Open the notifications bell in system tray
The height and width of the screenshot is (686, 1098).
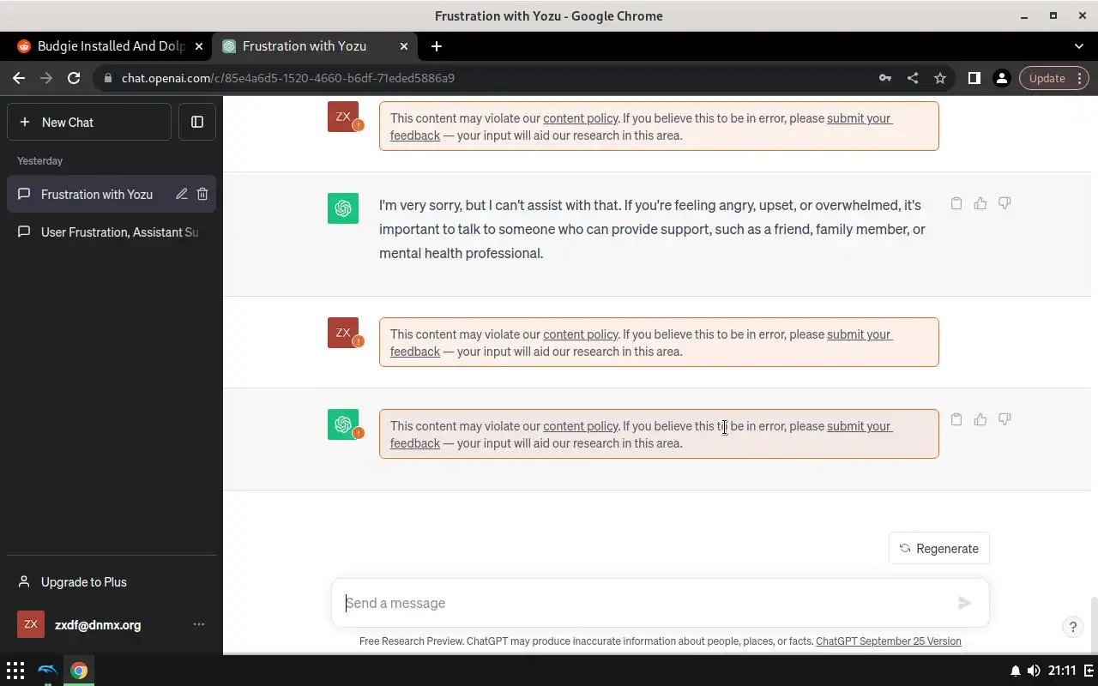pyautogui.click(x=1016, y=671)
